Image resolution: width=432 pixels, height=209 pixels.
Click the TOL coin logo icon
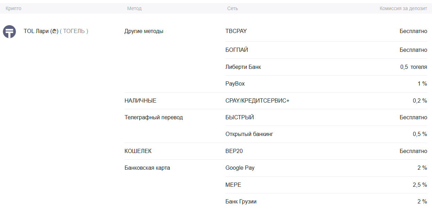pos(9,32)
